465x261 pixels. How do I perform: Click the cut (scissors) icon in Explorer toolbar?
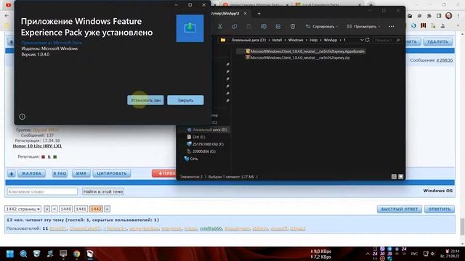tap(220, 26)
